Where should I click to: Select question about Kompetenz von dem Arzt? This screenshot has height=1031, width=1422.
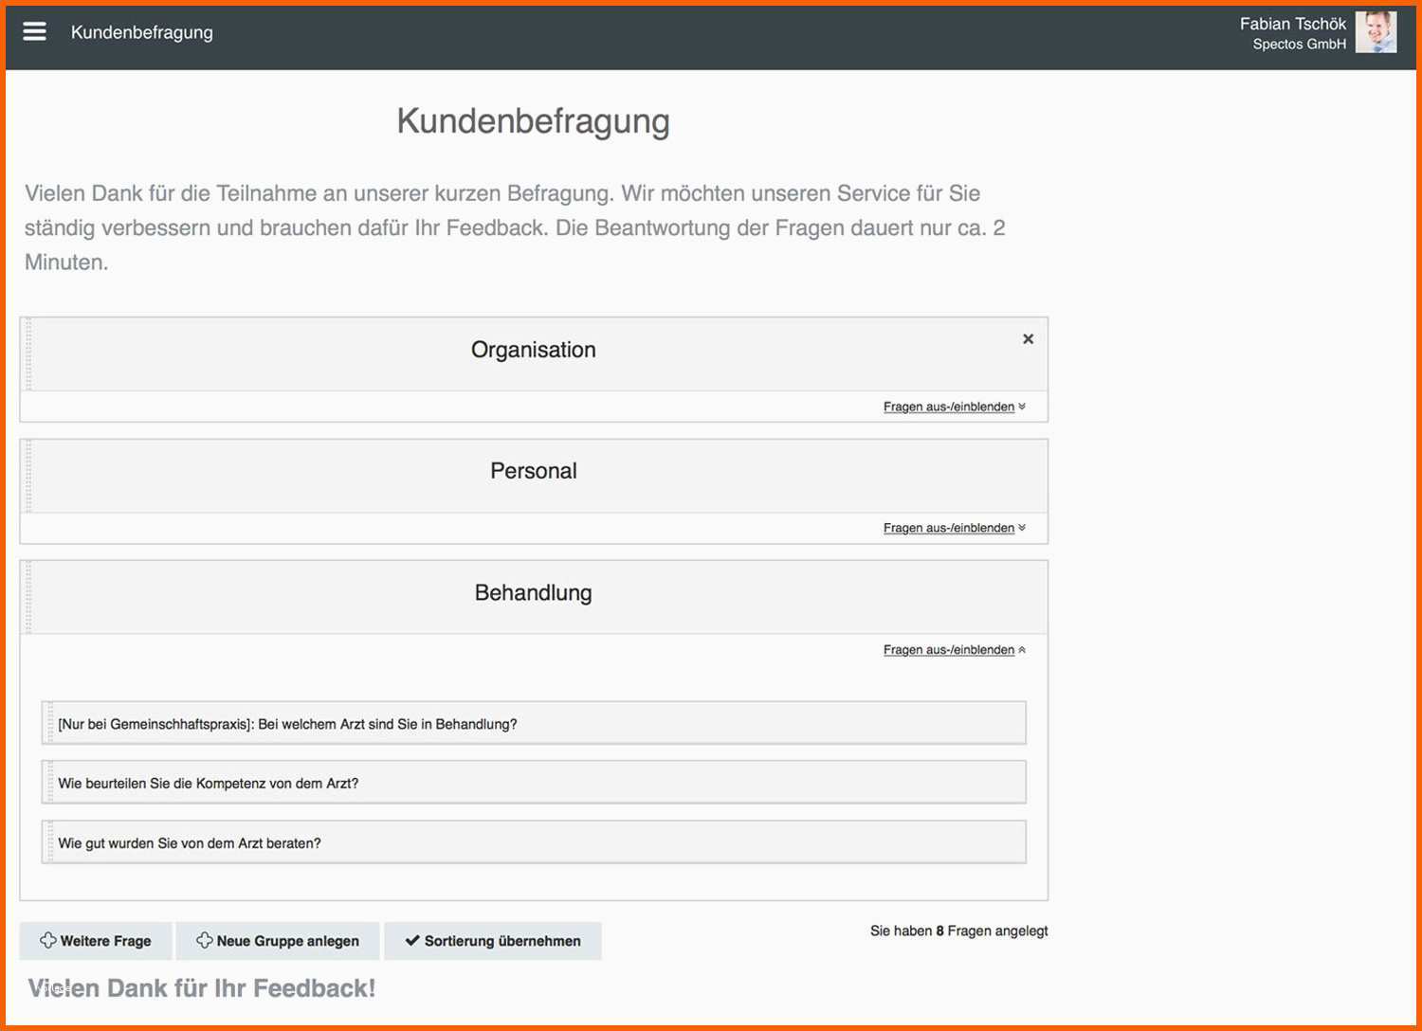[534, 783]
